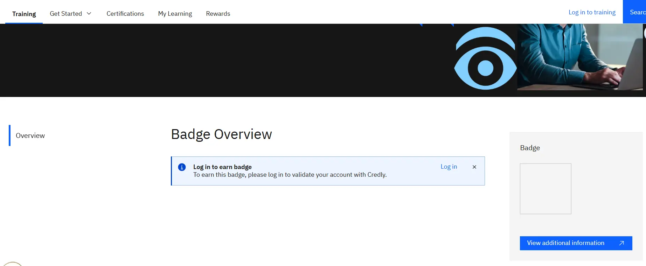
Task: Click Log in link inside the notification
Action: [449, 167]
